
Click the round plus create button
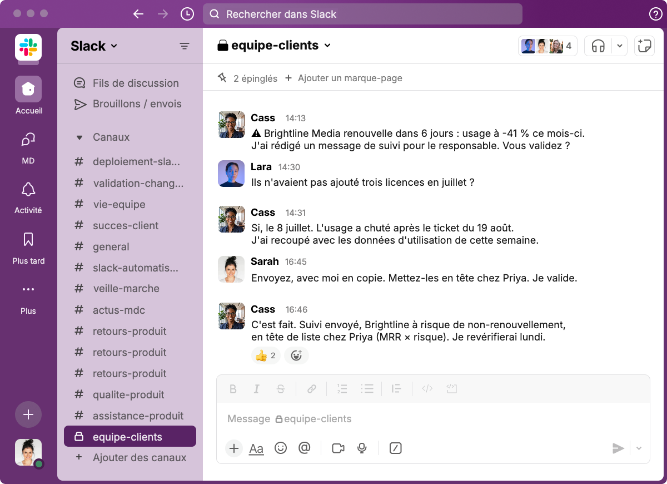28,414
